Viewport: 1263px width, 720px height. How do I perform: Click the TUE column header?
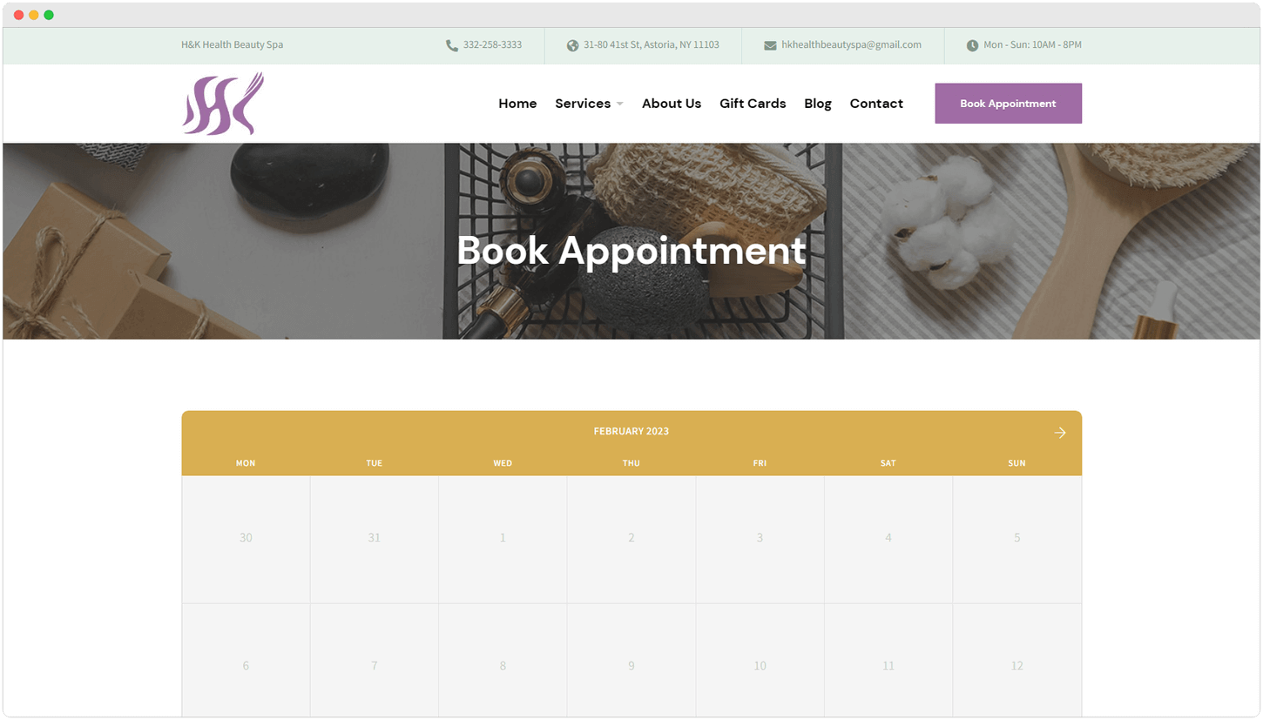(375, 463)
